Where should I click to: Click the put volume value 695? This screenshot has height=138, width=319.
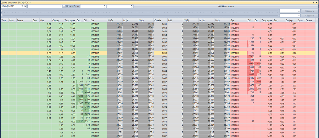259,82
